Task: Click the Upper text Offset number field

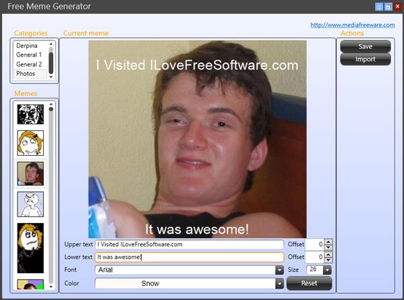Action: [314, 244]
